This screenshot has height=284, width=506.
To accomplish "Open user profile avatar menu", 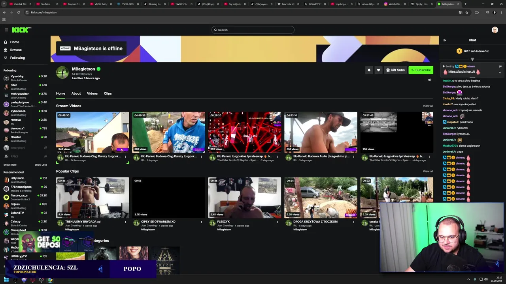I will (x=495, y=30).
